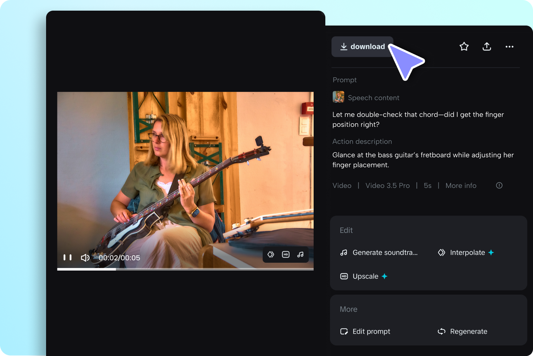Click the 00:02/00:05 playback time readout
Screen dimensions: 533x356
[x=119, y=258]
